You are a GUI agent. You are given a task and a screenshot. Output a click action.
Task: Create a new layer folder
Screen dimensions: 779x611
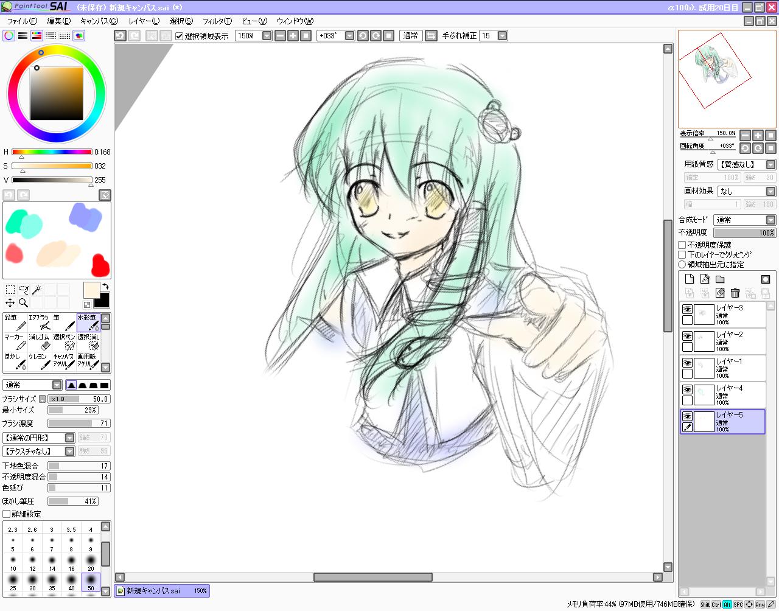pos(720,279)
